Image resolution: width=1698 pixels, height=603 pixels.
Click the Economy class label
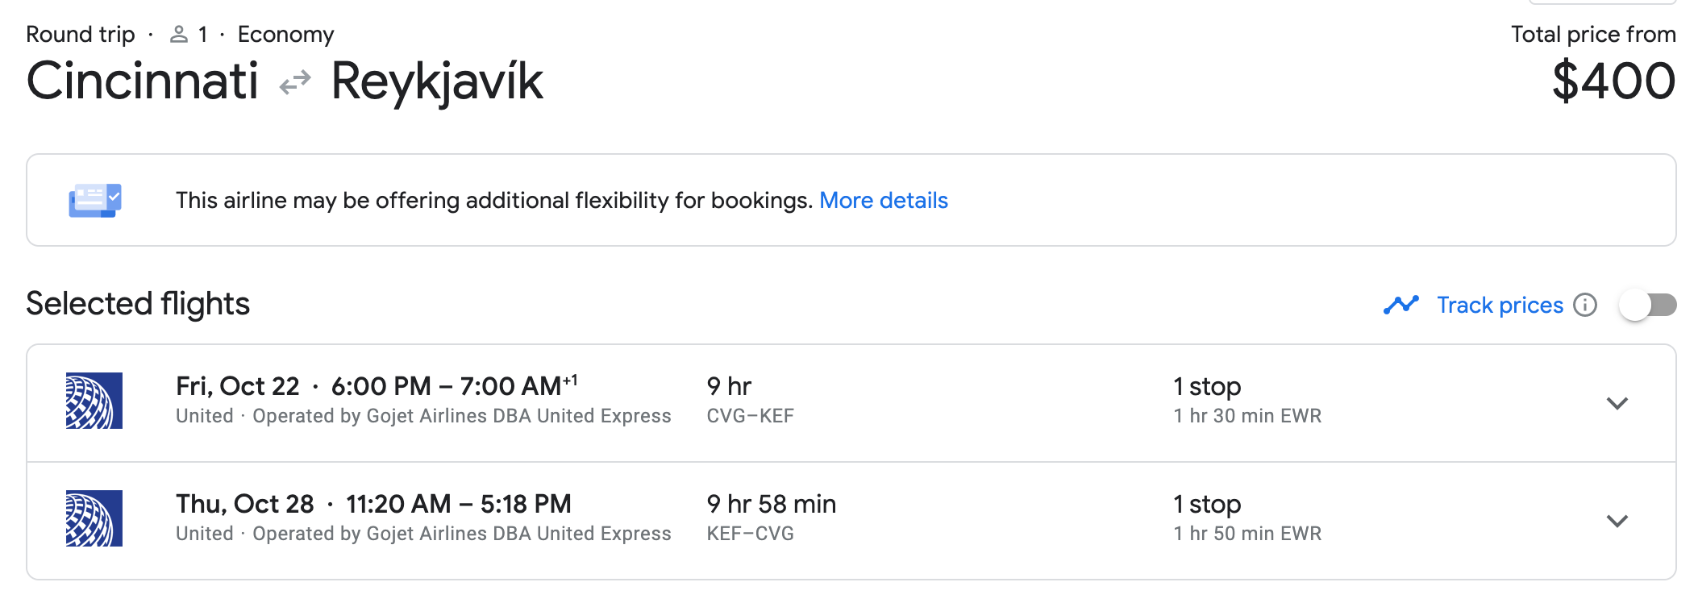[x=285, y=35]
